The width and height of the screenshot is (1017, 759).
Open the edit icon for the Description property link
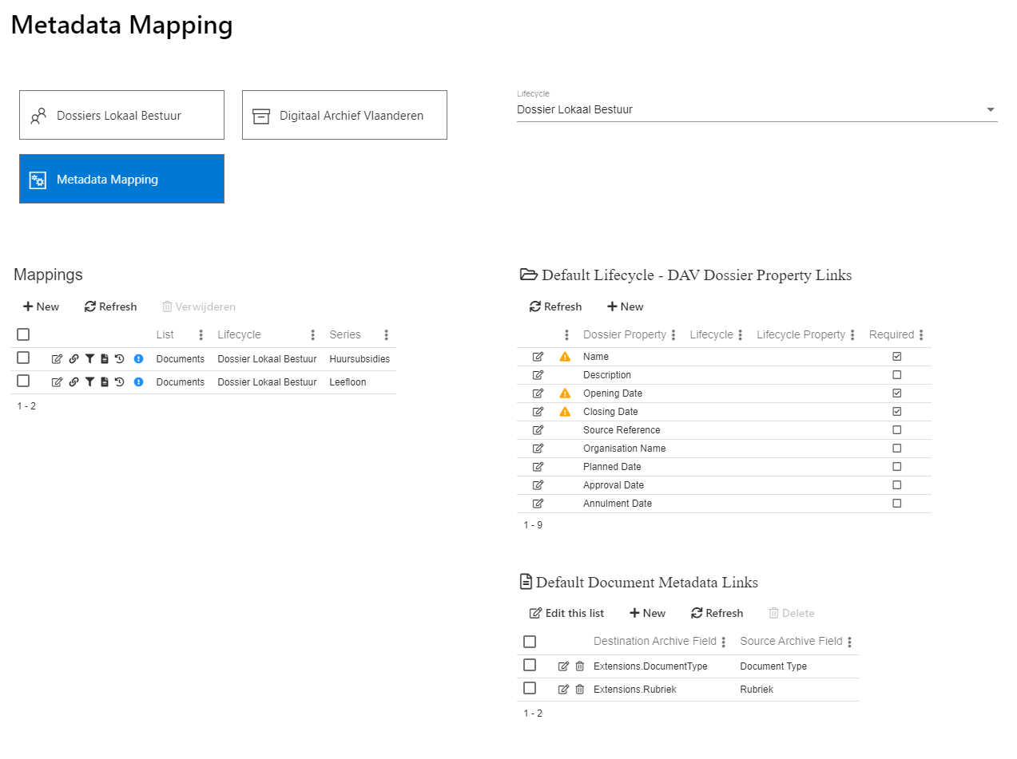click(538, 374)
